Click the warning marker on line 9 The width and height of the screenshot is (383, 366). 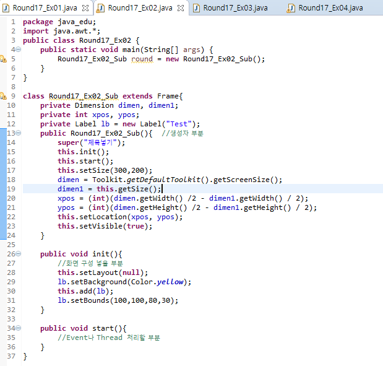click(x=3, y=96)
